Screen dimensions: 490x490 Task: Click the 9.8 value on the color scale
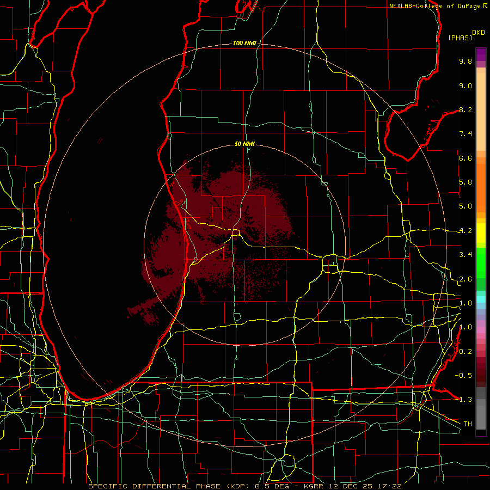tap(465, 61)
